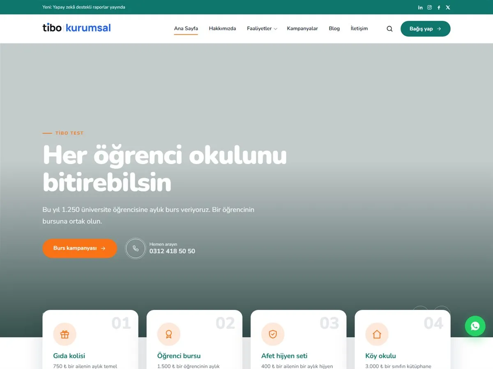Click the 'Hemen arayın' text
The height and width of the screenshot is (369, 493).
pyautogui.click(x=163, y=244)
